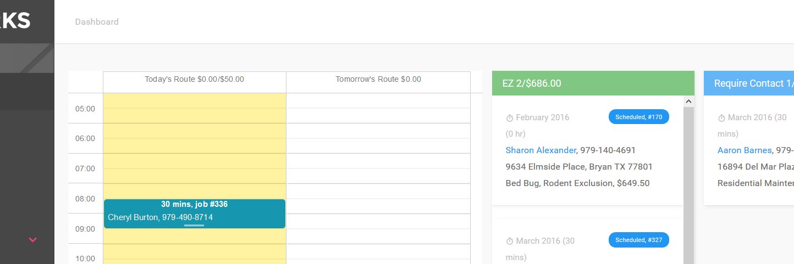
Task: Open the Dashboard breadcrumb
Action: point(97,22)
